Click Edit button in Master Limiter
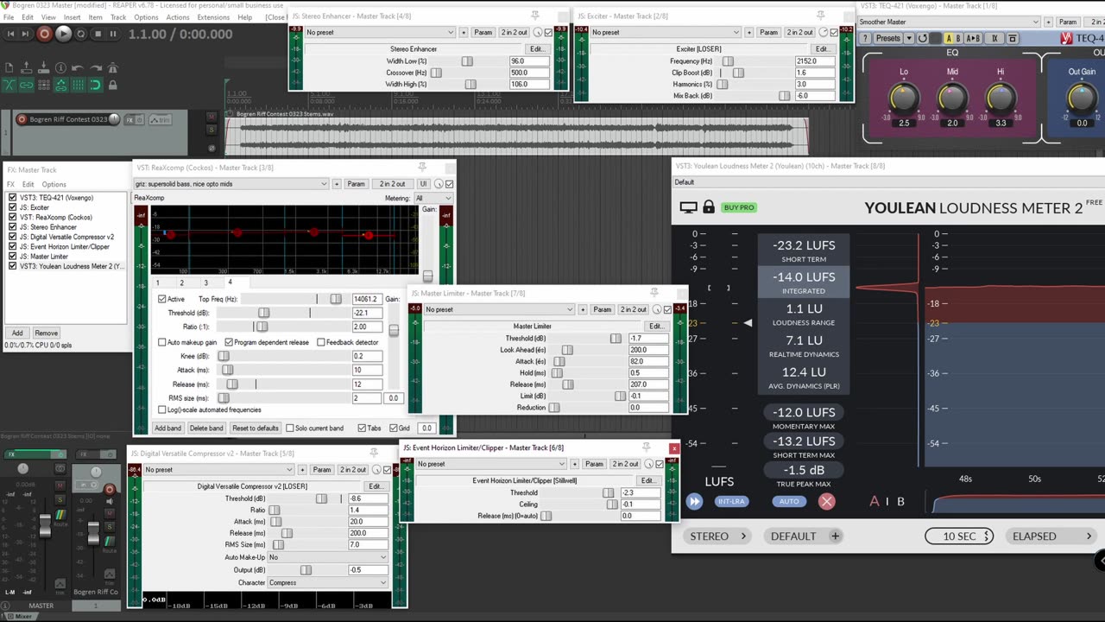The image size is (1105, 622). pyautogui.click(x=657, y=326)
